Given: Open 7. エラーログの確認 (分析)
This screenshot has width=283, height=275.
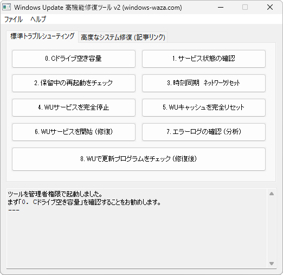Looking at the screenshot, I should click(x=204, y=132).
